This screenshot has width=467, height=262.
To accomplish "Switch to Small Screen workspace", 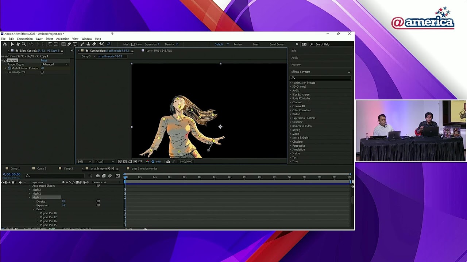I will (x=277, y=44).
